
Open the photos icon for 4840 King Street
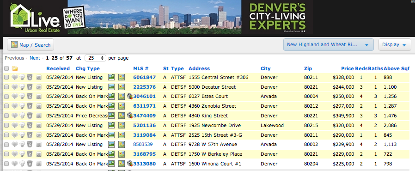click(111, 116)
